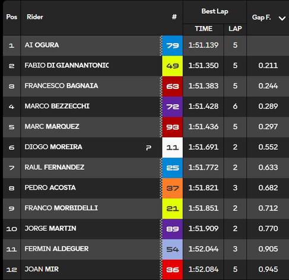Image resolution: width=289 pixels, height=280 pixels.
Task: Open Francesco Bagnaia rider link
Action: [x=61, y=86]
